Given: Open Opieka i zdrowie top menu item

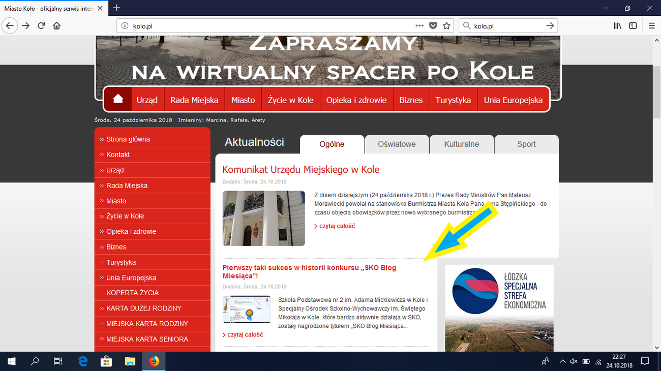Looking at the screenshot, I should click(356, 100).
